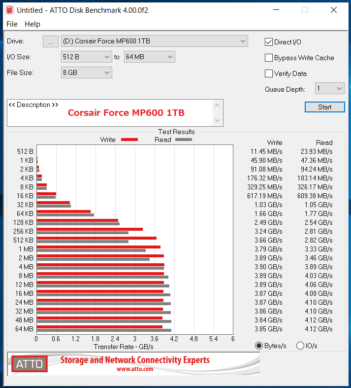The image size is (351, 388).
Task: Click the description scroll down arrow
Action: point(218,120)
